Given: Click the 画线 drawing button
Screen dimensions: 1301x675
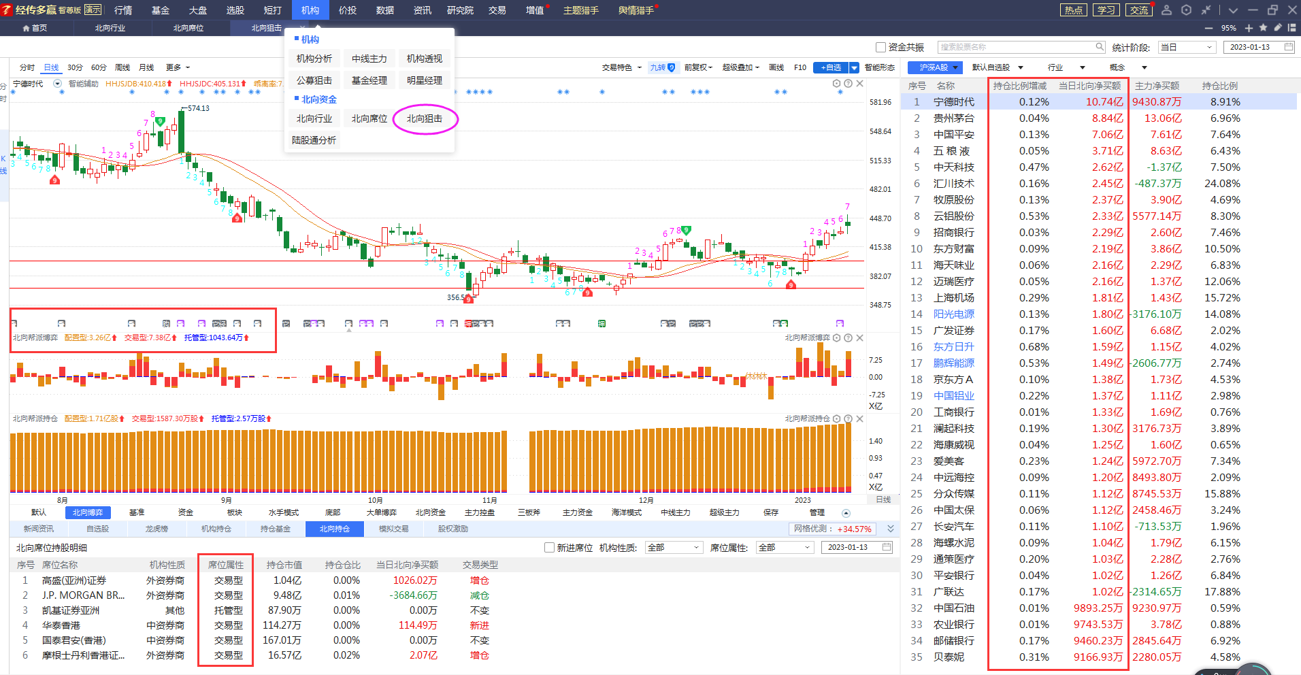Looking at the screenshot, I should coord(776,67).
